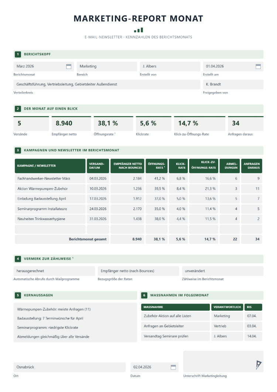The width and height of the screenshot is (277, 392).
Task: Click the deadline cell 14.04.
Action: point(253,337)
